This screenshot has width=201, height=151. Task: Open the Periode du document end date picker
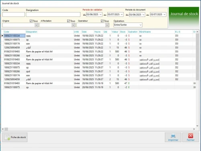click(164, 14)
